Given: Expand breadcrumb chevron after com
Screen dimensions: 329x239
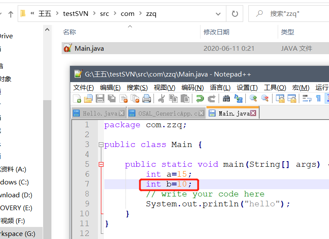Looking at the screenshot, I should tap(141, 14).
